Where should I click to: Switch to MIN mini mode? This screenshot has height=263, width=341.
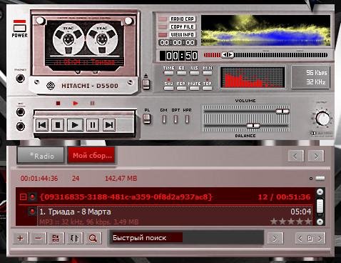click(208, 73)
